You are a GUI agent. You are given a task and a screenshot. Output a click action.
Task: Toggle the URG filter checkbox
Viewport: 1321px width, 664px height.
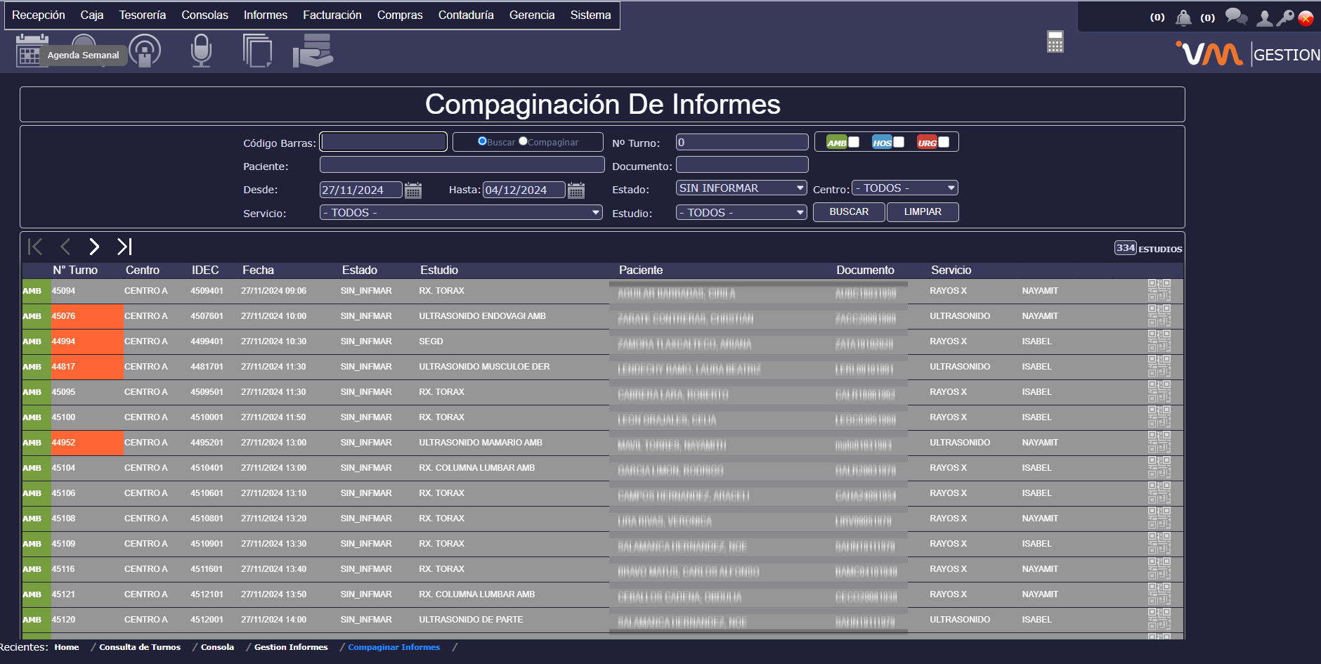[944, 142]
